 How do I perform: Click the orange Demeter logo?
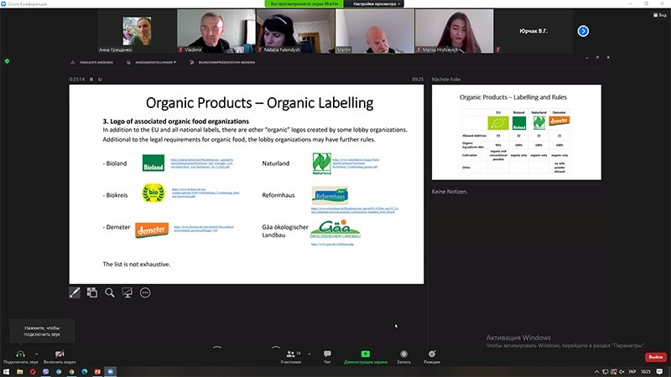152,230
